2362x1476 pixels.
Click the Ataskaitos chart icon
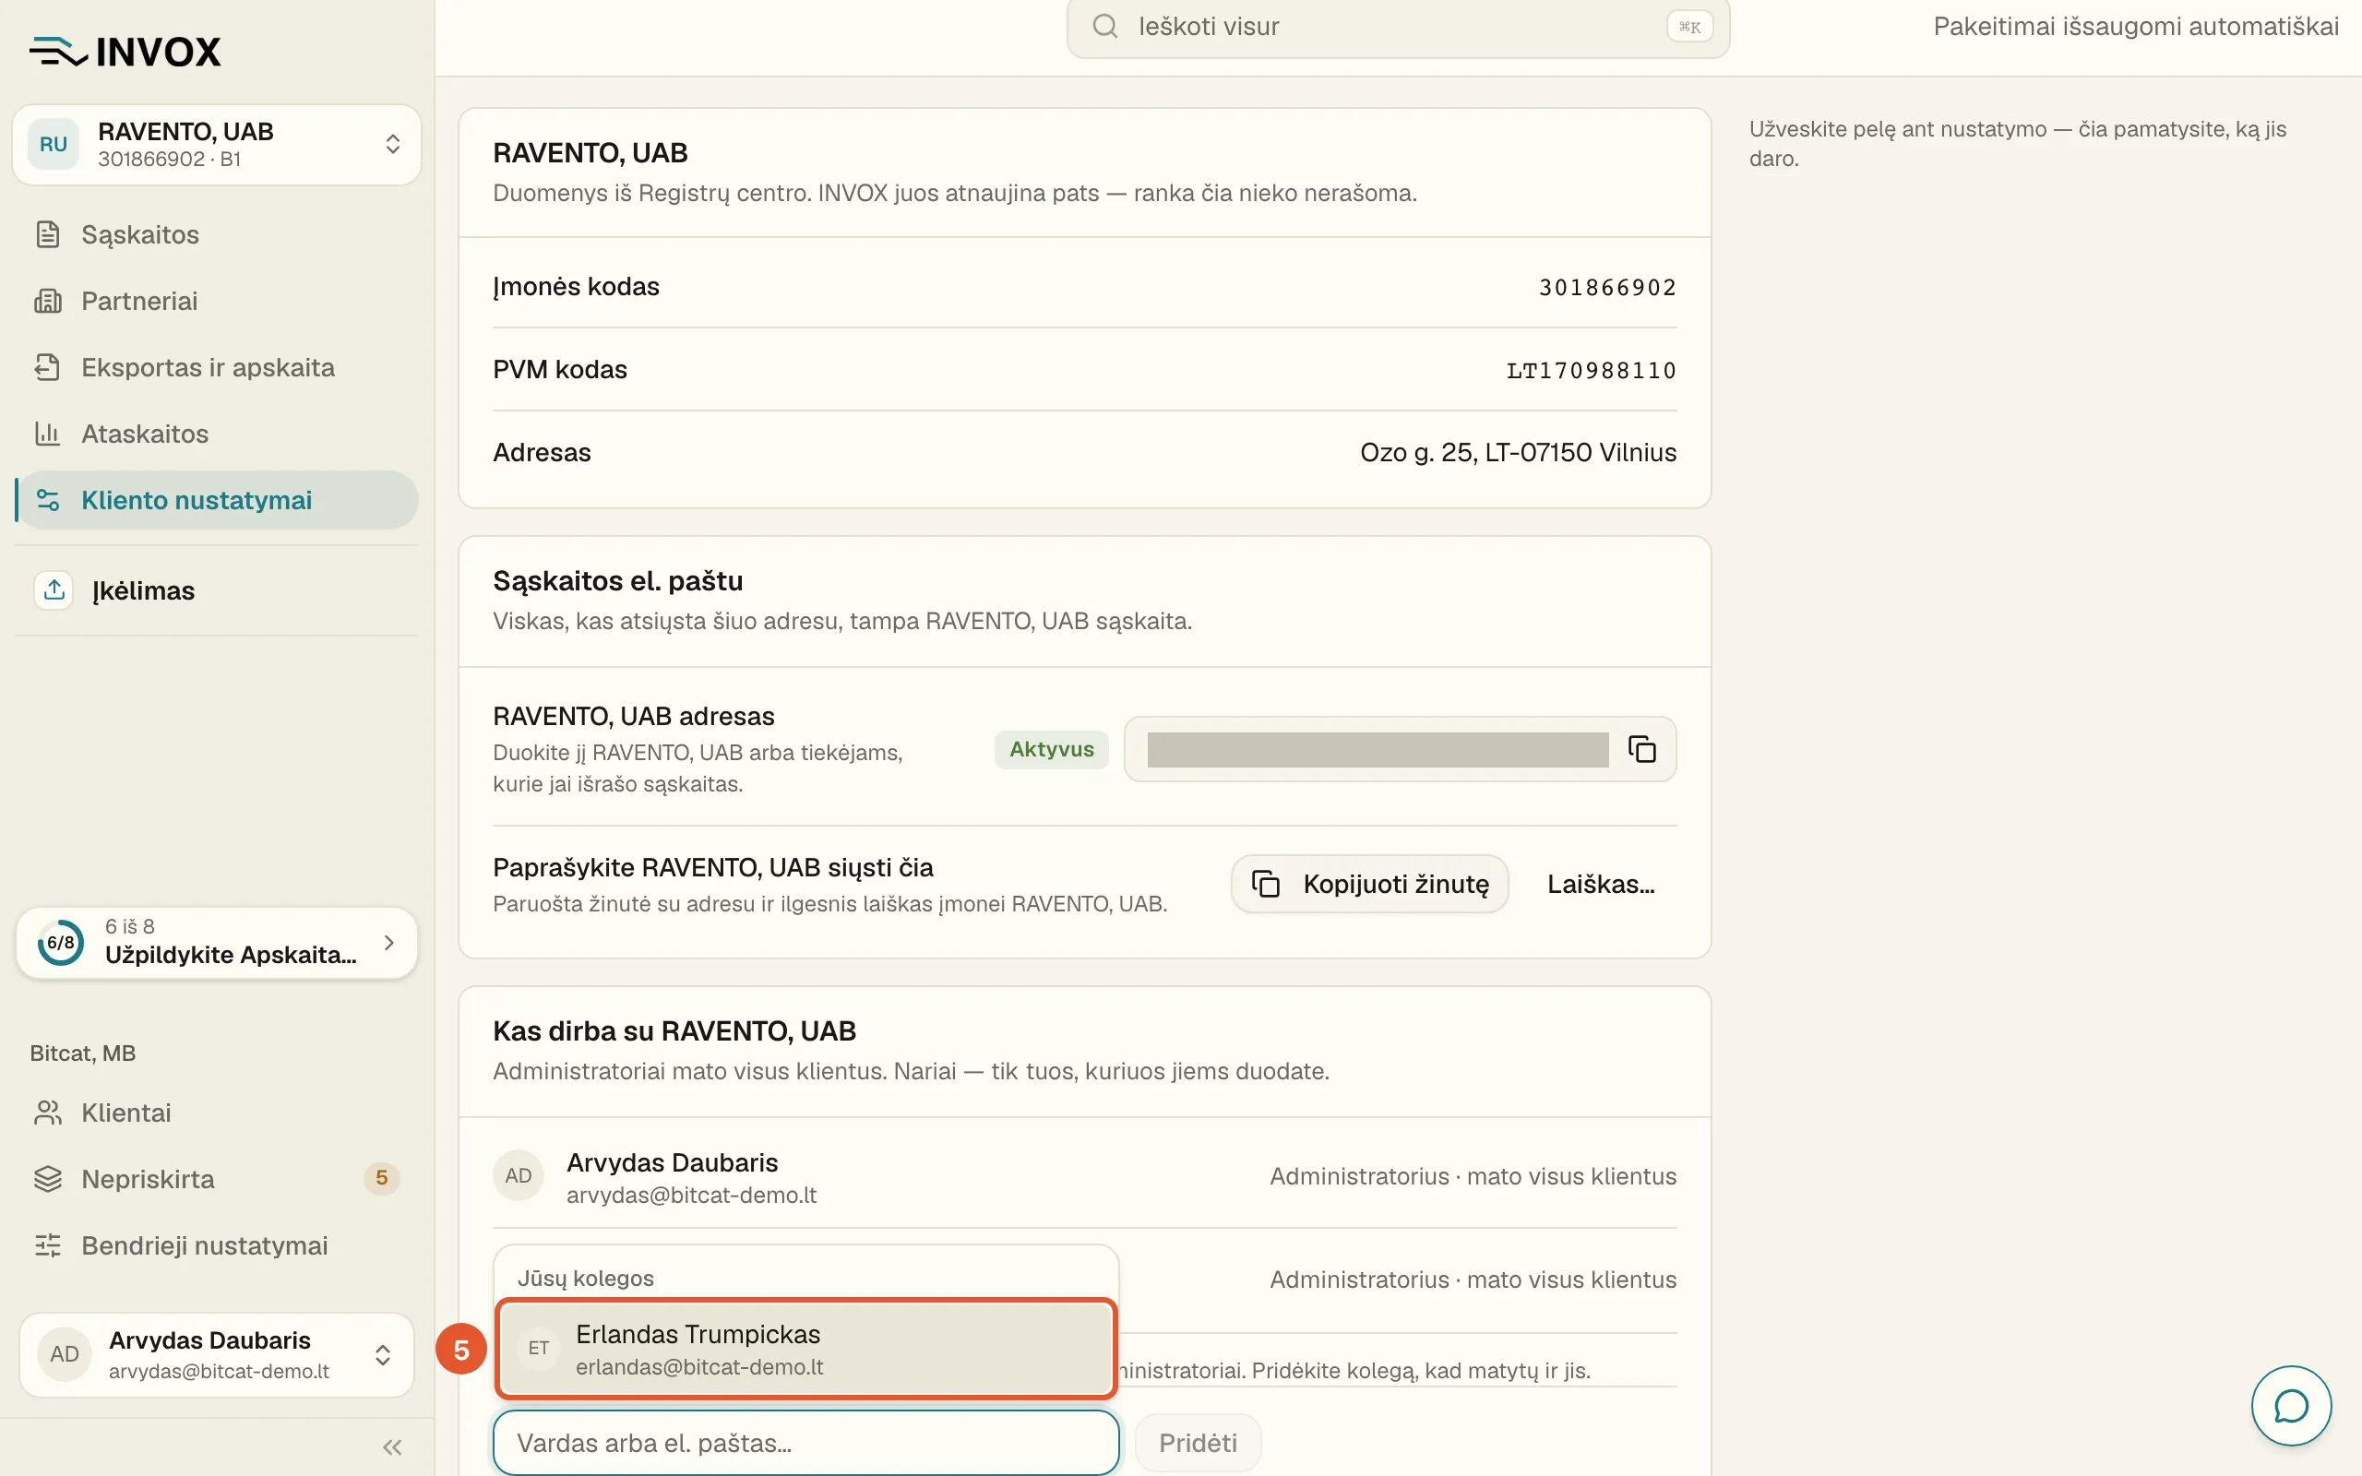[48, 434]
